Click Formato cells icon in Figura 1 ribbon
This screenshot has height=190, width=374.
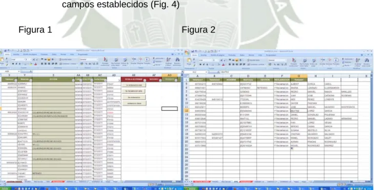click(147, 61)
